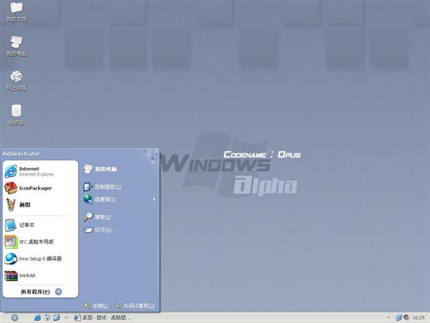Expand hidden system tray icons arrow
The image size is (430, 323).
tap(388, 318)
